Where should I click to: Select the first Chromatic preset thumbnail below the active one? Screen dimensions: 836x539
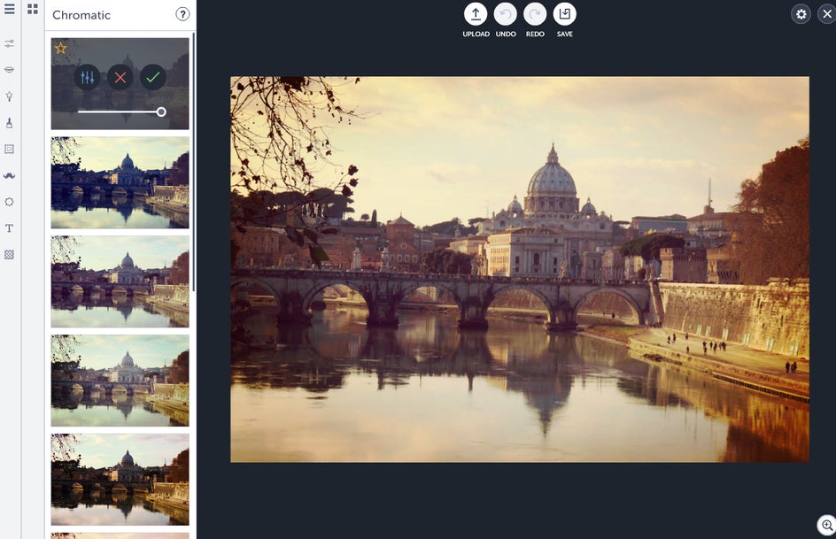tap(120, 182)
